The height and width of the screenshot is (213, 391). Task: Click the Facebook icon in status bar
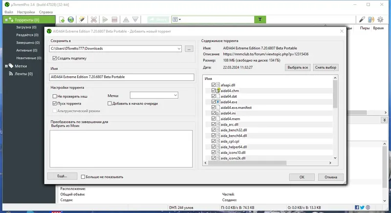[x=357, y=207]
